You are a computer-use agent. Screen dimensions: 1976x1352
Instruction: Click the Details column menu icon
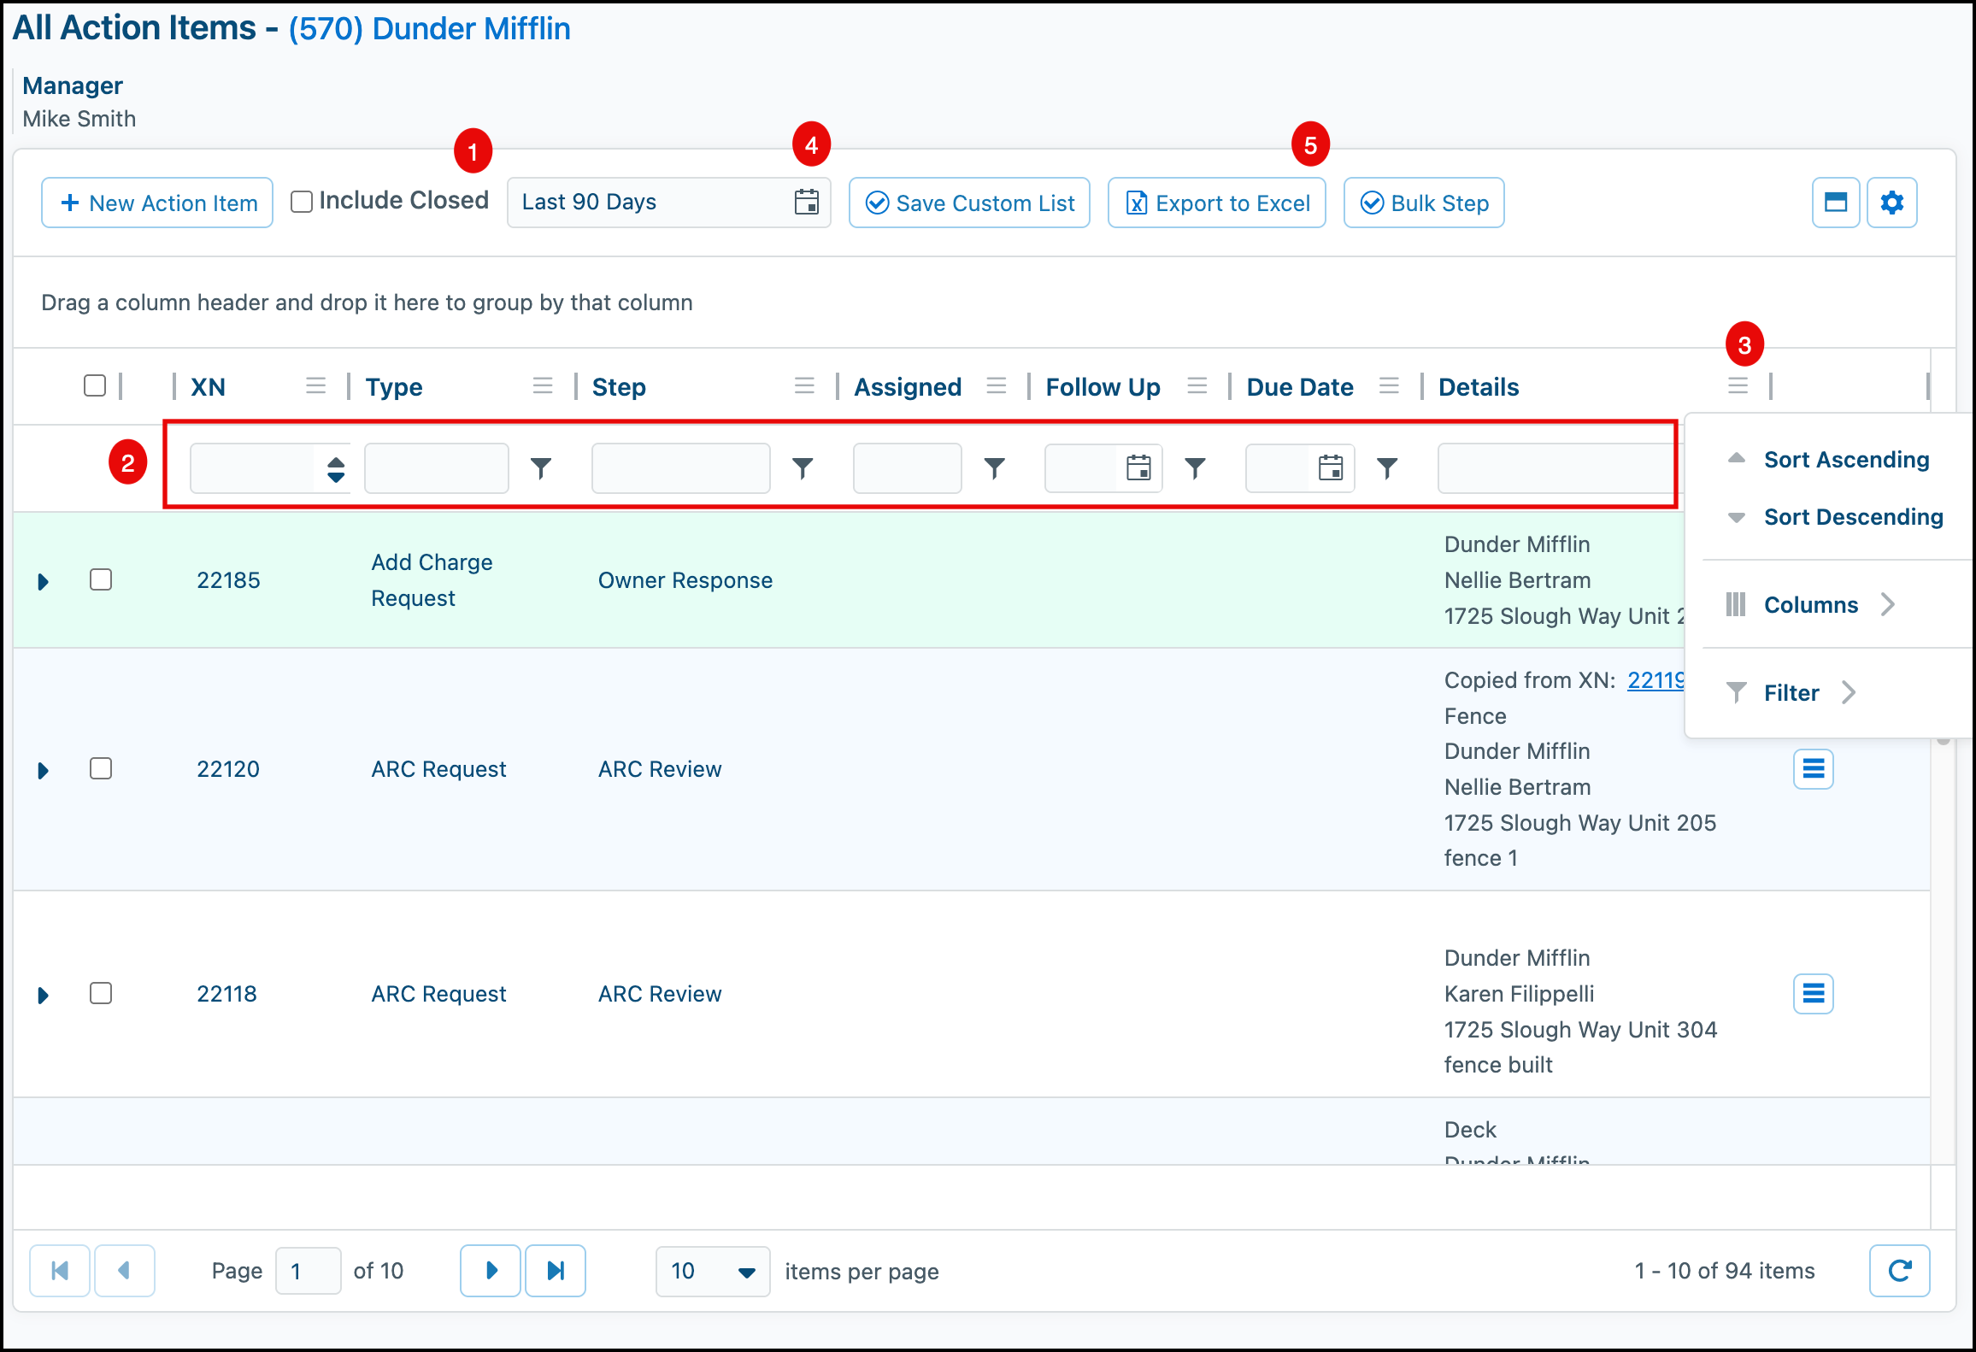(1738, 385)
